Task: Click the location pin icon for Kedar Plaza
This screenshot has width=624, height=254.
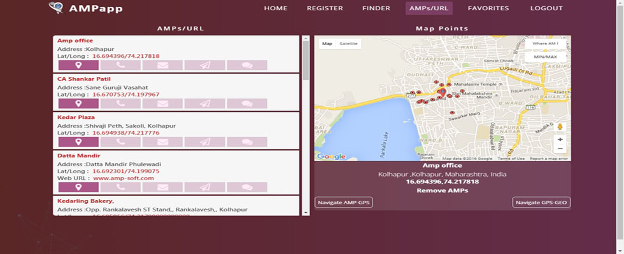Action: pos(78,142)
